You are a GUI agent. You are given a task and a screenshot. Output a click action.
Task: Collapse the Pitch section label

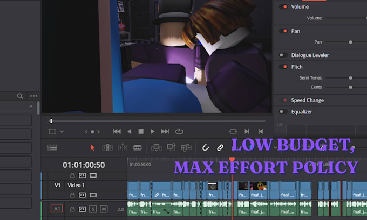click(297, 67)
